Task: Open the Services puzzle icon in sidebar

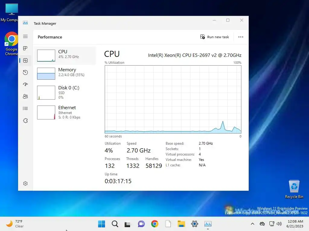Action: (25, 121)
